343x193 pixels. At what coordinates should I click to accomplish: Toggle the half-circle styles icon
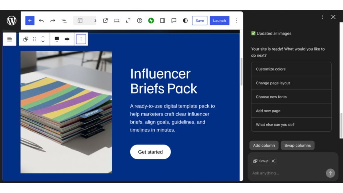(185, 21)
